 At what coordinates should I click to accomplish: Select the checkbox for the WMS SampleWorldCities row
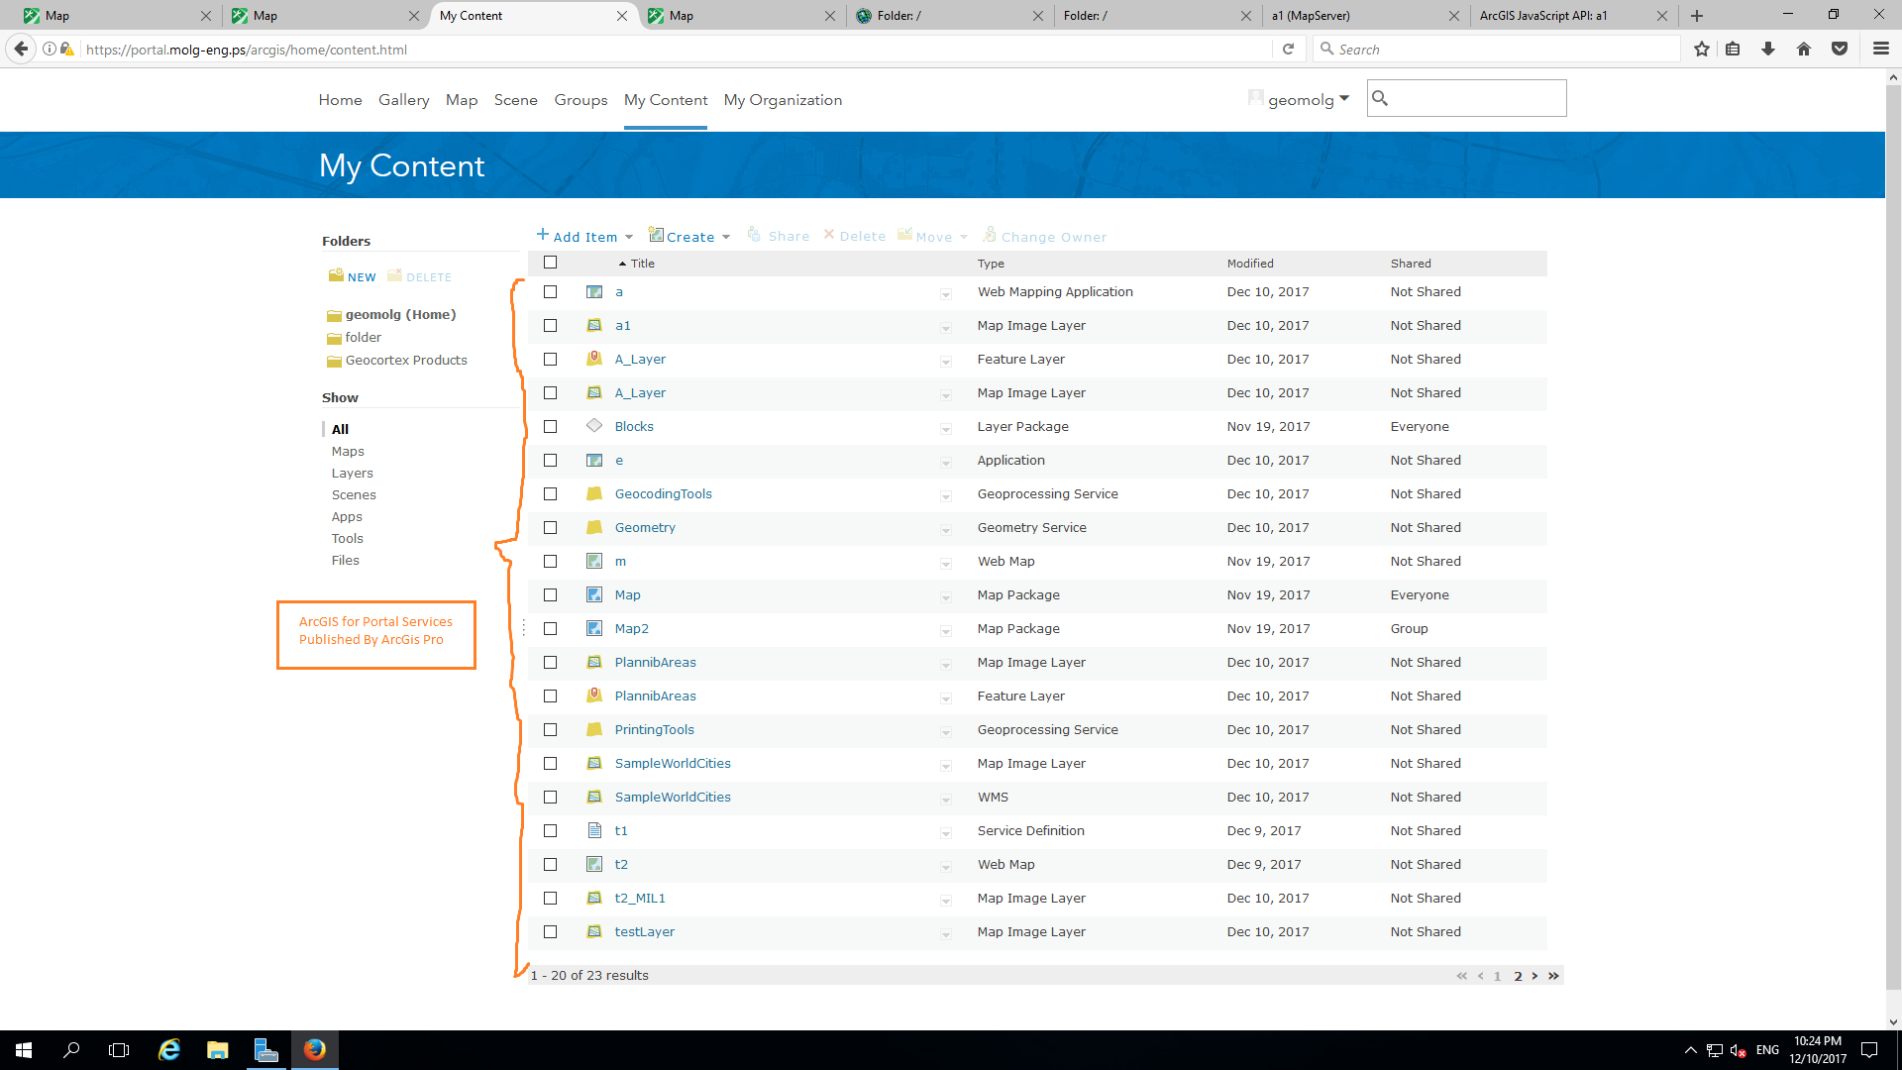tap(551, 798)
